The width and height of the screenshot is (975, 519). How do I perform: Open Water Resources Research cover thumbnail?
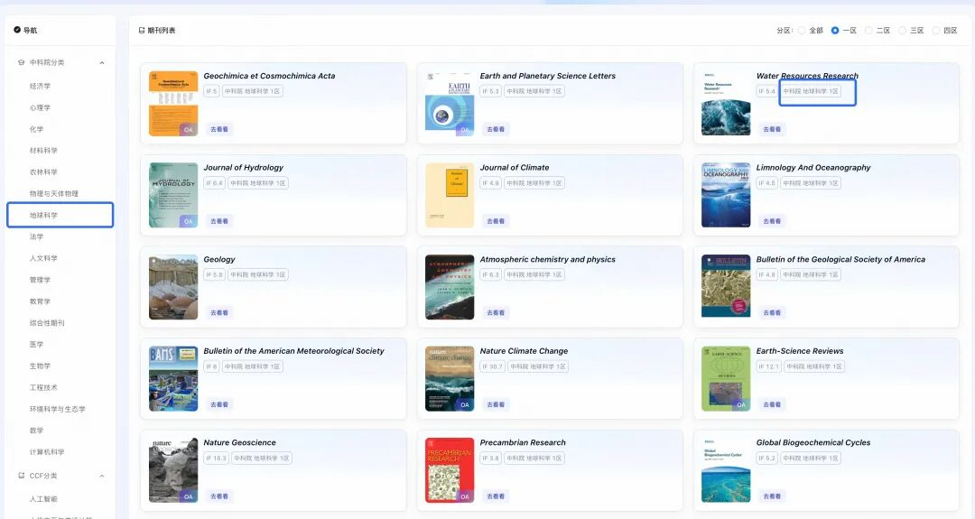pos(726,103)
